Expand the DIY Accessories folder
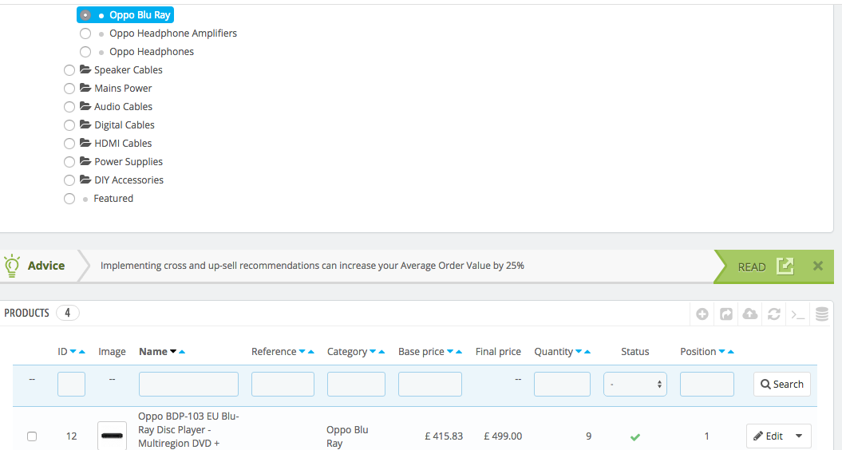Viewport: 842px width, 450px height. pyautogui.click(x=85, y=180)
